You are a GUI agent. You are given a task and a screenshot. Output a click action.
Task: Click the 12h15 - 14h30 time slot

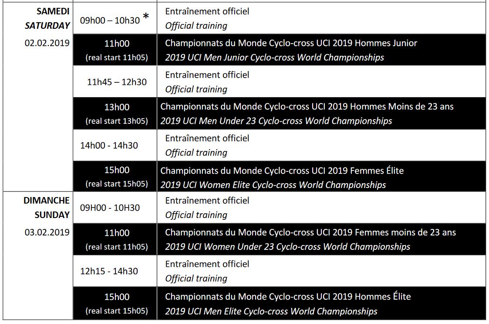pyautogui.click(x=109, y=271)
